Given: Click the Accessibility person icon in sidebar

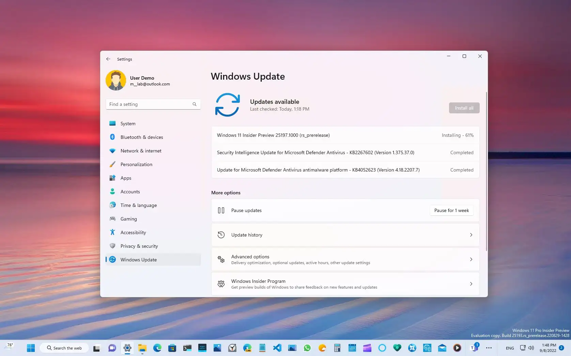Looking at the screenshot, I should [x=113, y=232].
